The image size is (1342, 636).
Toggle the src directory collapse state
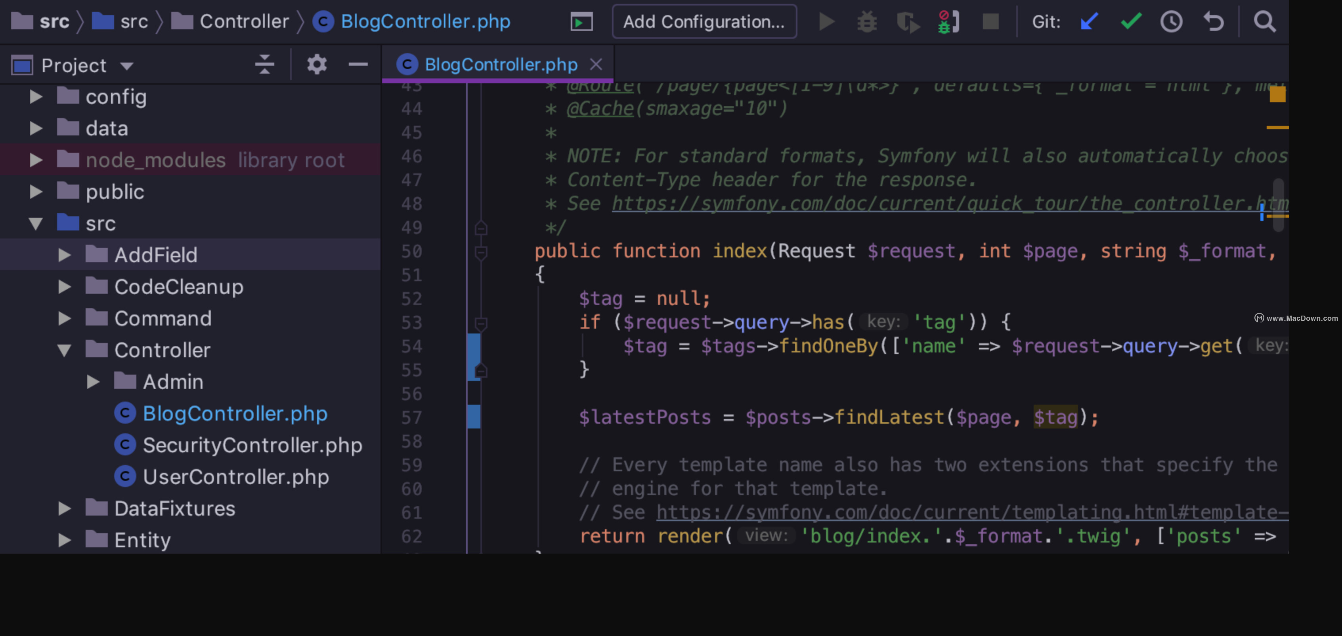pyautogui.click(x=33, y=223)
